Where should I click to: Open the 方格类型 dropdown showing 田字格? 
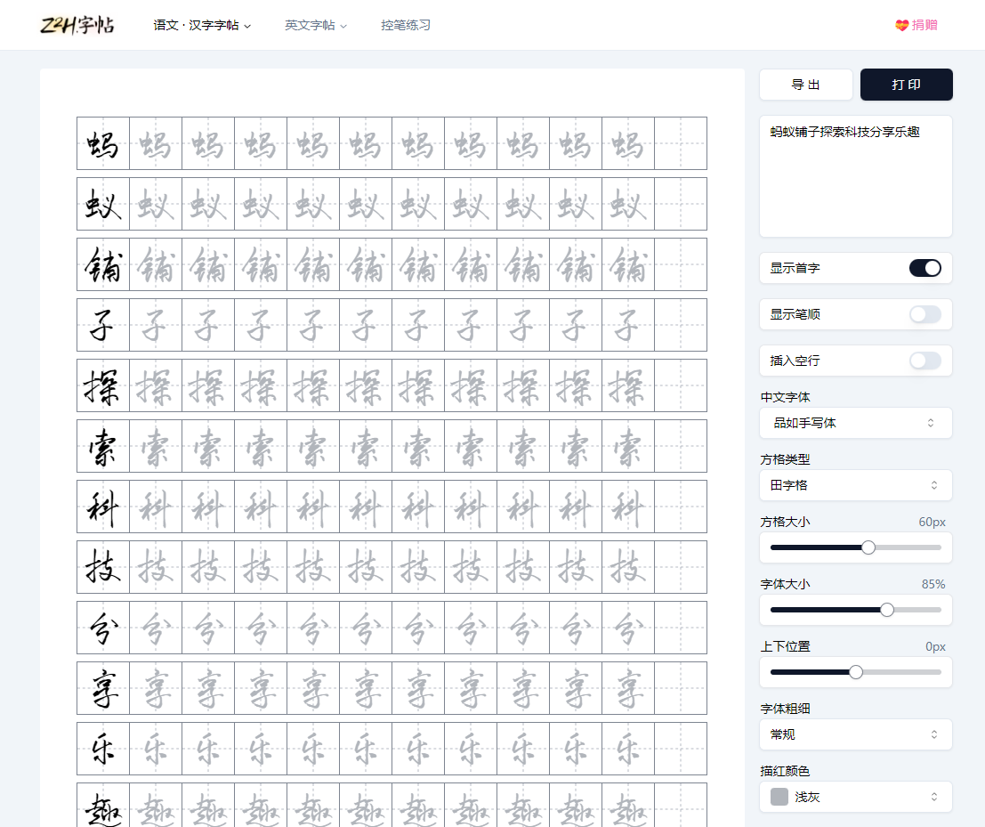(x=855, y=485)
